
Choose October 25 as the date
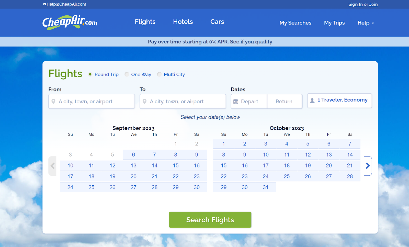click(x=287, y=176)
